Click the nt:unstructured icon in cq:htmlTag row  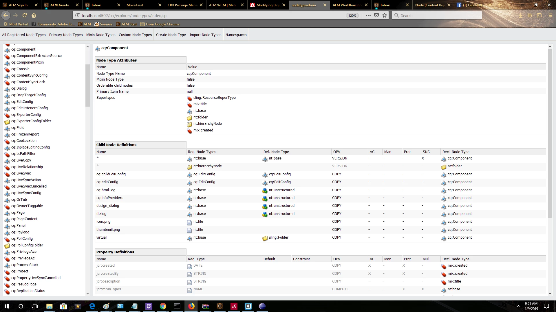(x=265, y=191)
